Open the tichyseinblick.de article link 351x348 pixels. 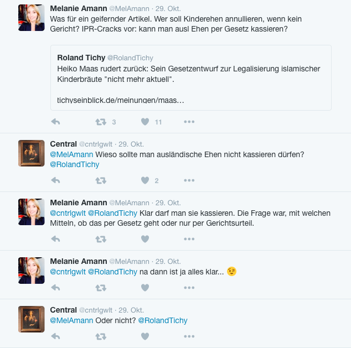click(x=120, y=100)
